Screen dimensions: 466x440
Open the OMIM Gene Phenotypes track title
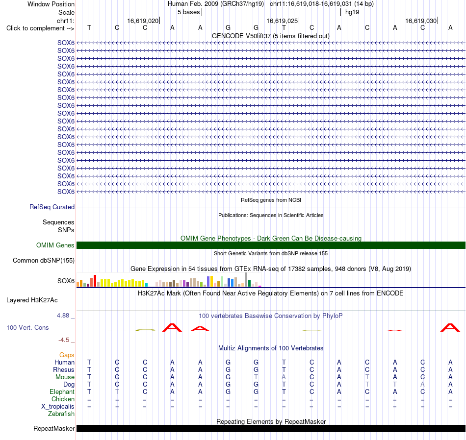point(271,239)
